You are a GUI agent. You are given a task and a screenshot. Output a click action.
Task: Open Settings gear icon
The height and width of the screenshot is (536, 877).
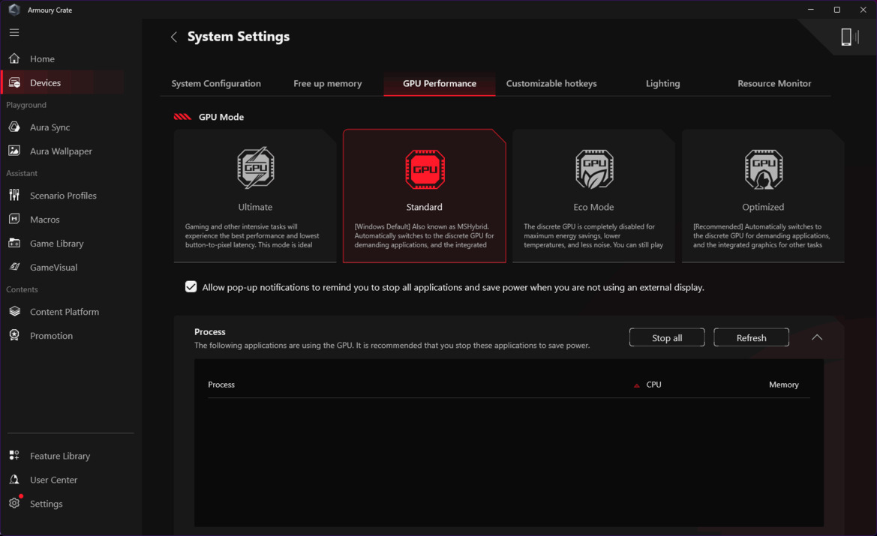coord(14,503)
